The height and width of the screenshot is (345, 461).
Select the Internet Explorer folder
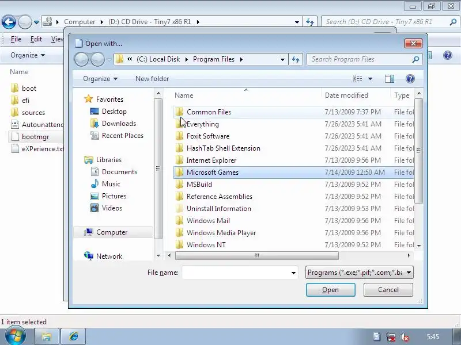click(x=293, y=160)
